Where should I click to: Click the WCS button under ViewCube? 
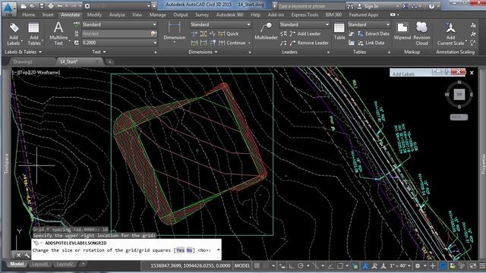(459, 117)
